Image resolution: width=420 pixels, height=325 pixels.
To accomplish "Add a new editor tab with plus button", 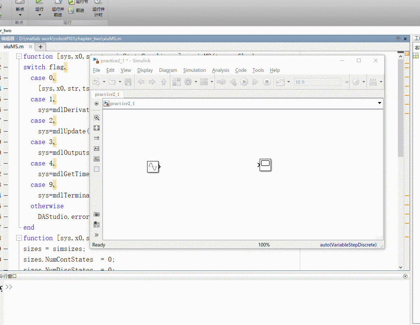I will point(41,47).
